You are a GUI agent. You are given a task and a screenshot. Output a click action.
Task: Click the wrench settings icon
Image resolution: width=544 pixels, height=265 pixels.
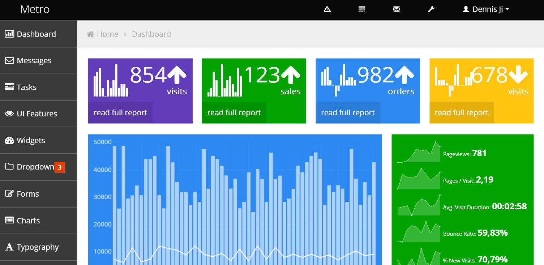(x=431, y=9)
